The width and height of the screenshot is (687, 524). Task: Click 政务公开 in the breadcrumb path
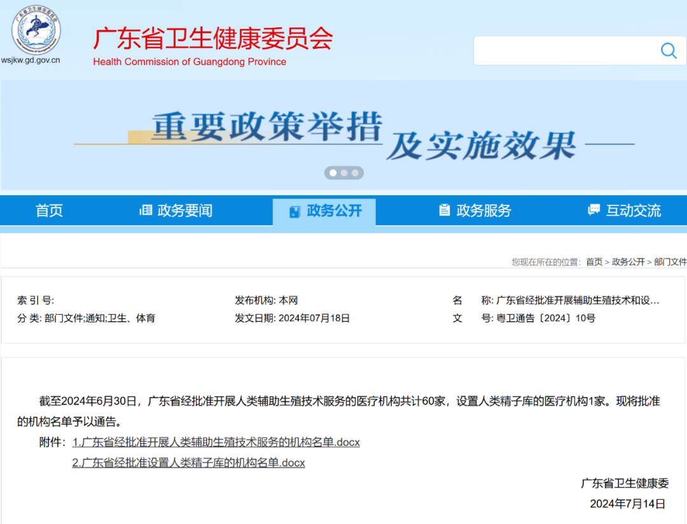[x=628, y=262]
